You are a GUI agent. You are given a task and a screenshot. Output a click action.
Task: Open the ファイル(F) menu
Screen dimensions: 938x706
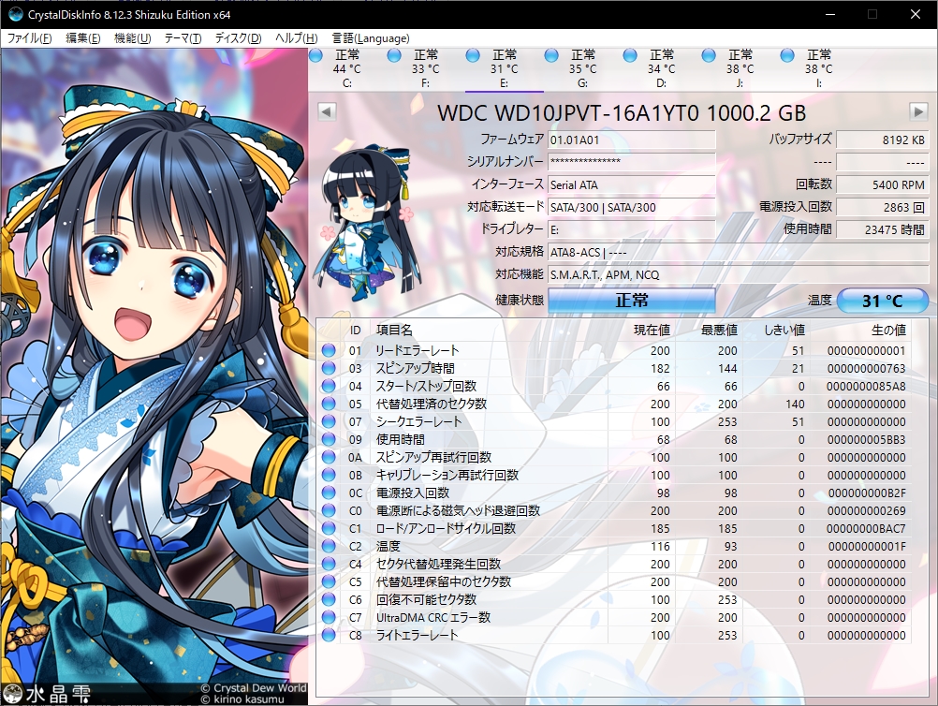(29, 38)
